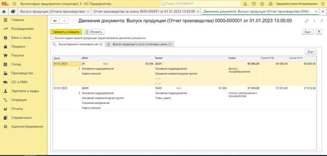
Task: Add document movements to favorites star
Action: (x=74, y=21)
